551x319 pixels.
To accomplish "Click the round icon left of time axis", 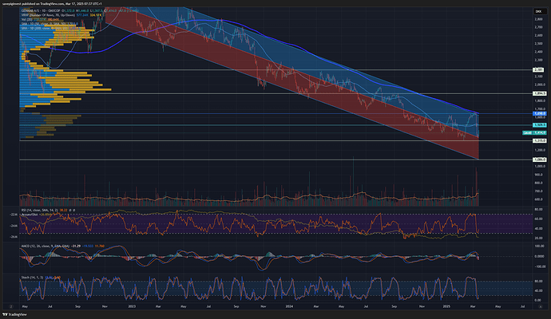I will tap(11, 307).
